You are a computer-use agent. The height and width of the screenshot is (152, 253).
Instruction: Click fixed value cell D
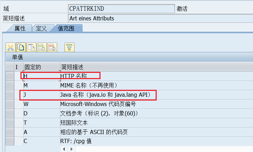tap(42, 113)
